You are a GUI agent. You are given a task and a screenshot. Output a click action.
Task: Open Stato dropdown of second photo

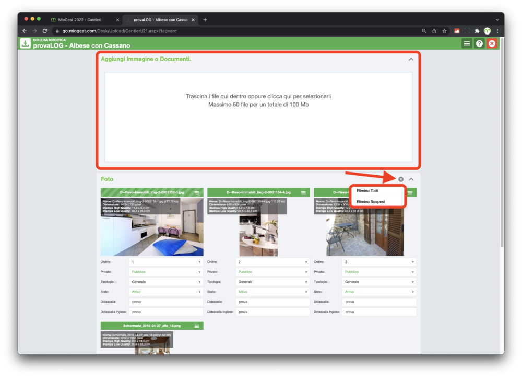click(272, 292)
